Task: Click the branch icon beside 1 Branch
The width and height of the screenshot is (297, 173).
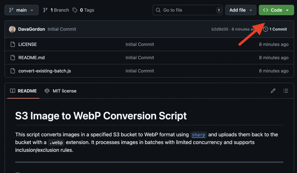Action: [x=45, y=10]
